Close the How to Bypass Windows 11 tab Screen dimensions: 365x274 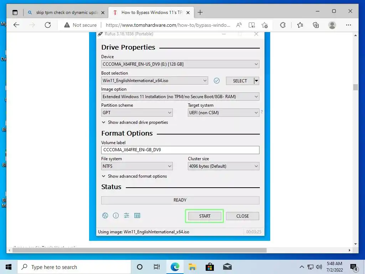coord(188,12)
